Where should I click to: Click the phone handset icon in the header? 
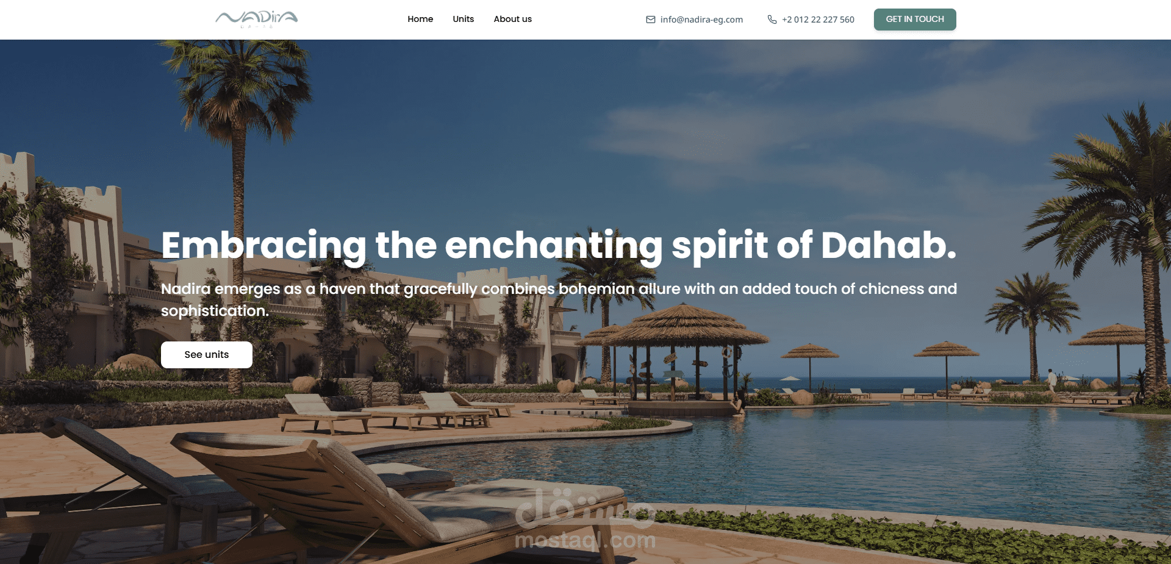772,20
